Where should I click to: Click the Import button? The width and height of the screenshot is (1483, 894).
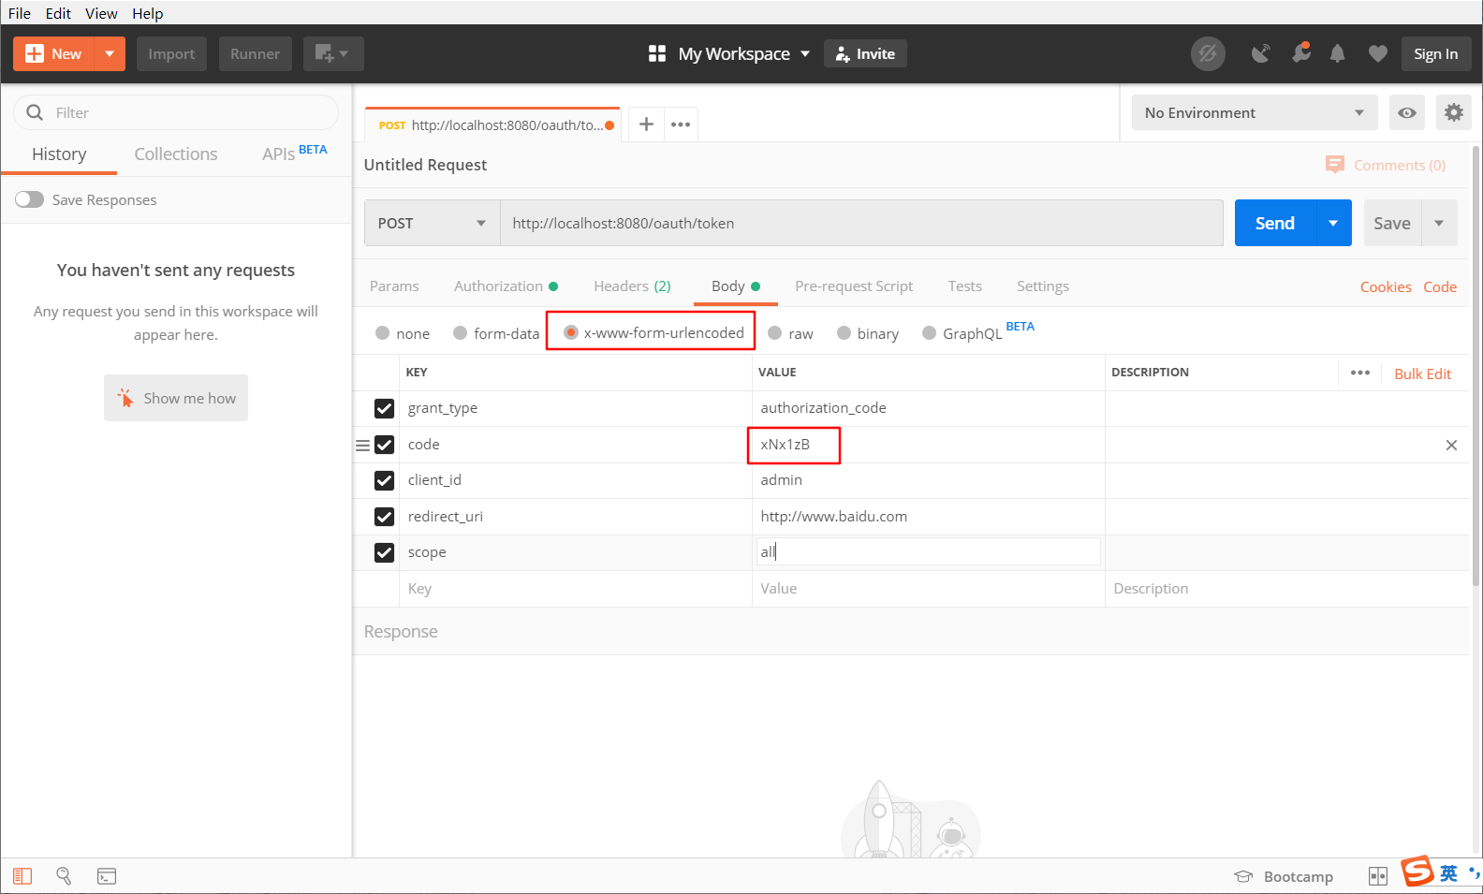point(171,54)
